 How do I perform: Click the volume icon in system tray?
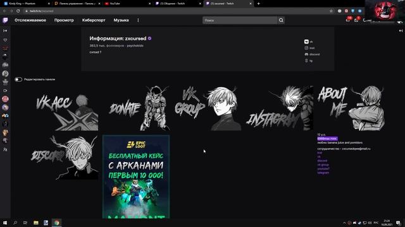370,223
